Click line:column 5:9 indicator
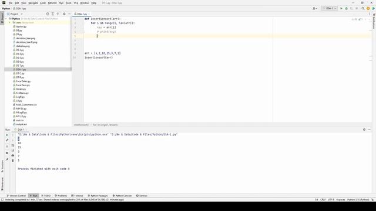Viewport: 376px width, 211px height. pyautogui.click(x=317, y=199)
